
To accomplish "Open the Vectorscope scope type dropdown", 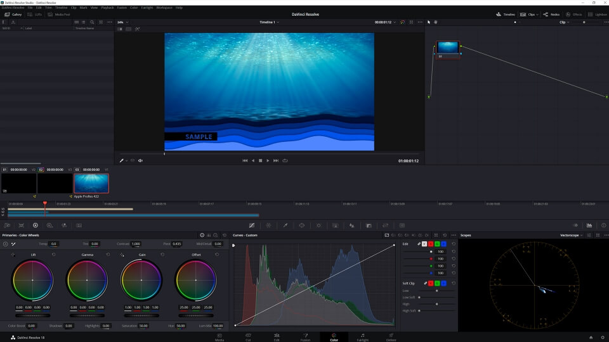I will [x=571, y=236].
